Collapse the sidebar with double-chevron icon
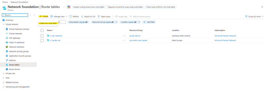The image size is (266, 96). coord(34,15)
